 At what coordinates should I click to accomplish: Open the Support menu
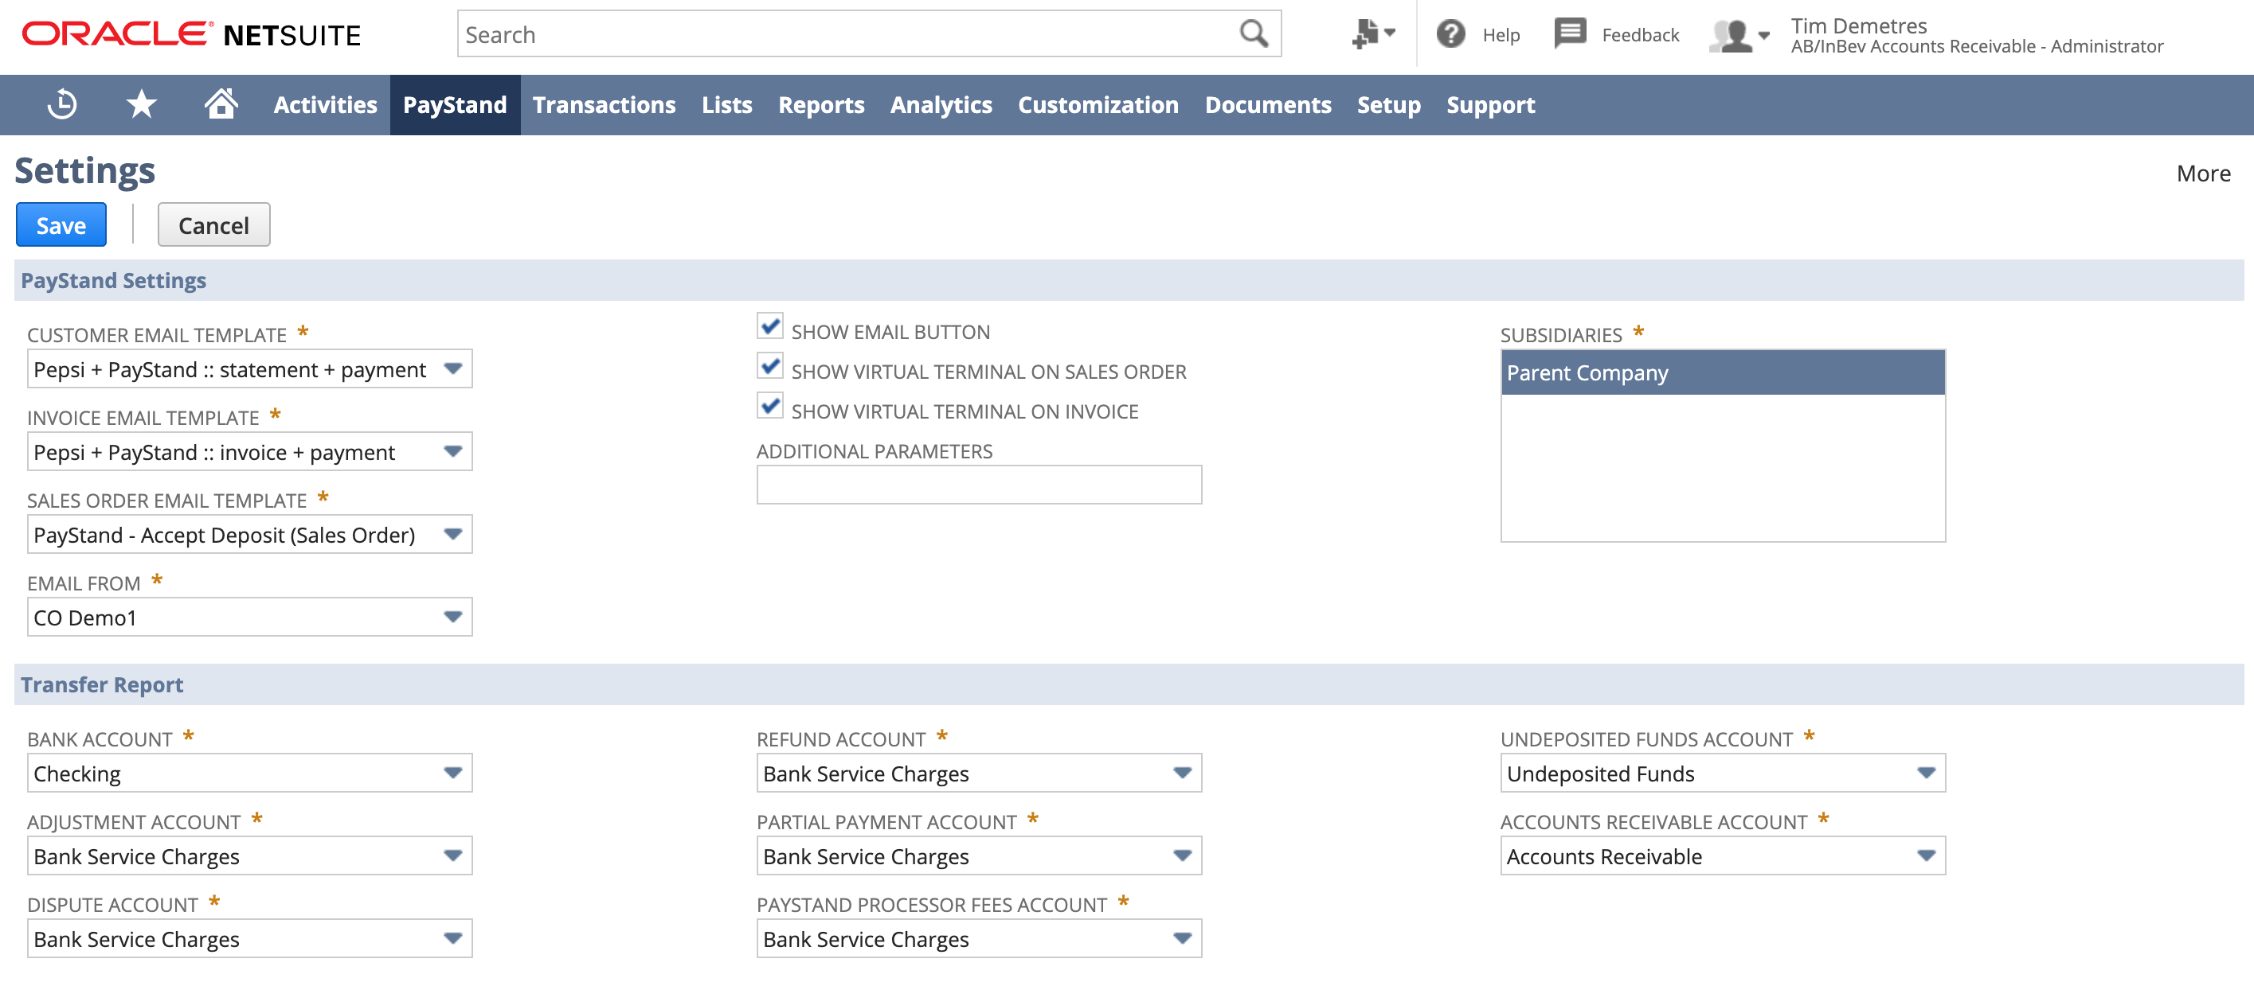click(1490, 105)
